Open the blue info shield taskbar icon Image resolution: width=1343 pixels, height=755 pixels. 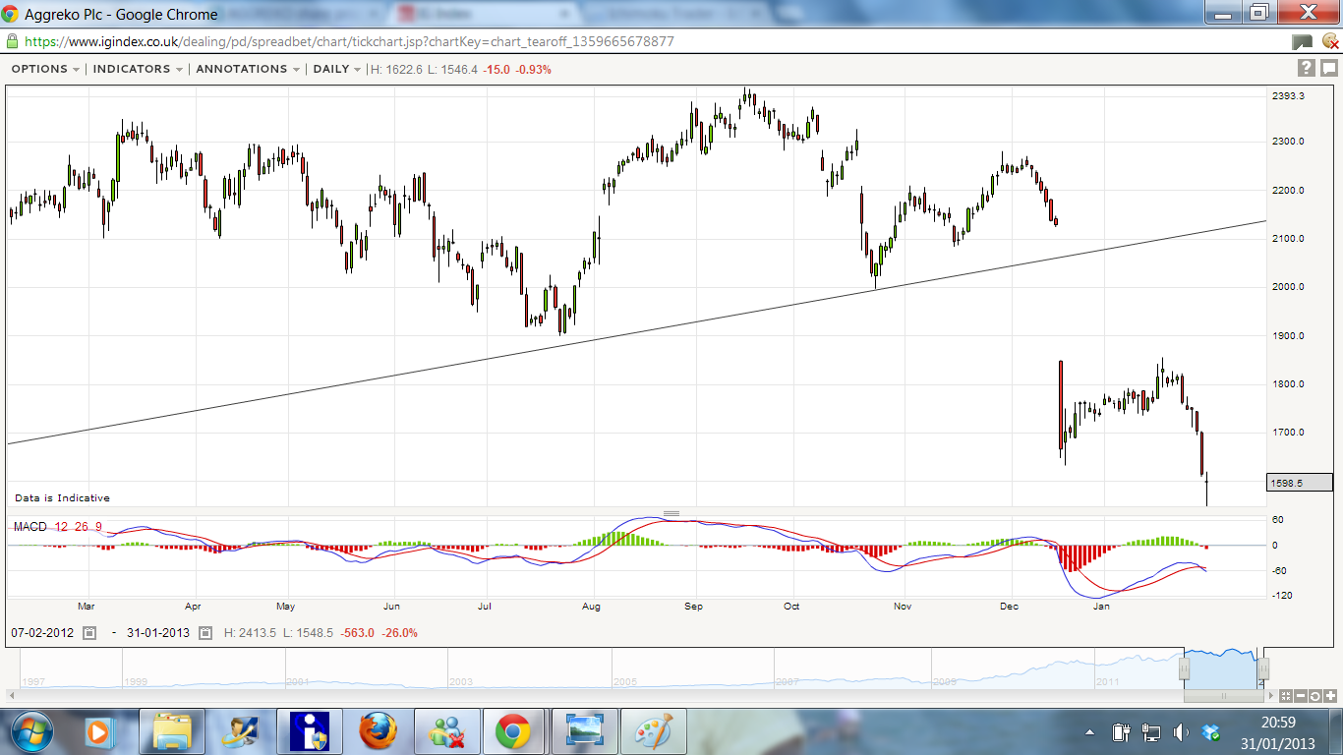310,731
